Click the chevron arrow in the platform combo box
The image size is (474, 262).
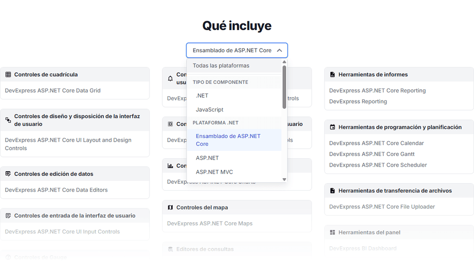click(279, 50)
